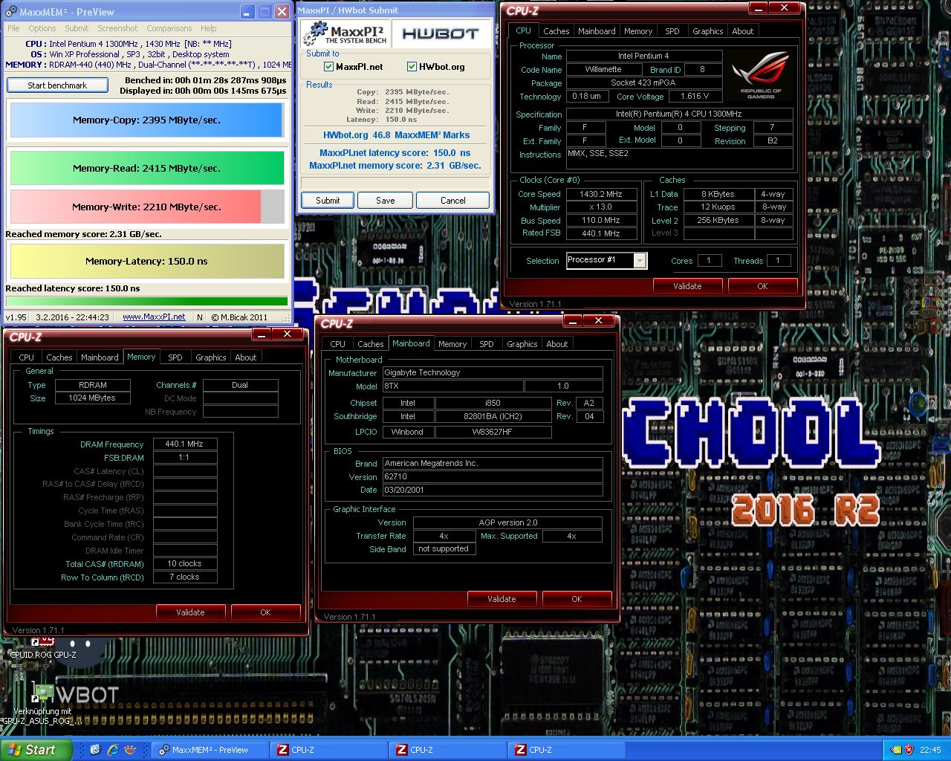This screenshot has height=761, width=951.
Task: Click the Memory-Copy 2395 MByte/sec bar
Action: [x=146, y=120]
